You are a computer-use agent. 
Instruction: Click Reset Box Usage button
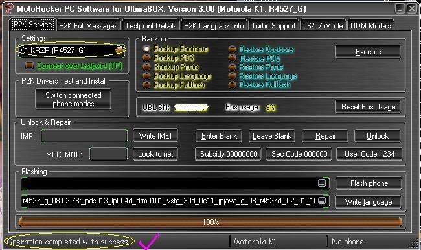click(368, 107)
